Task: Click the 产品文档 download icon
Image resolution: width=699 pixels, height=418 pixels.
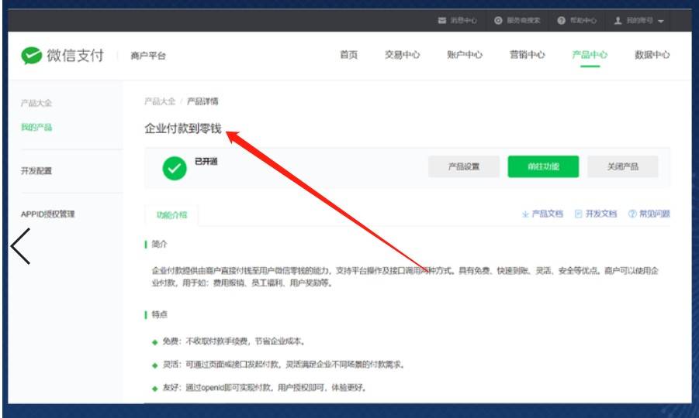Action: click(525, 214)
